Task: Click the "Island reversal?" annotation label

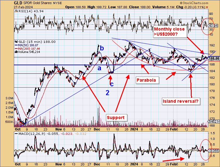Action: (x=181, y=101)
